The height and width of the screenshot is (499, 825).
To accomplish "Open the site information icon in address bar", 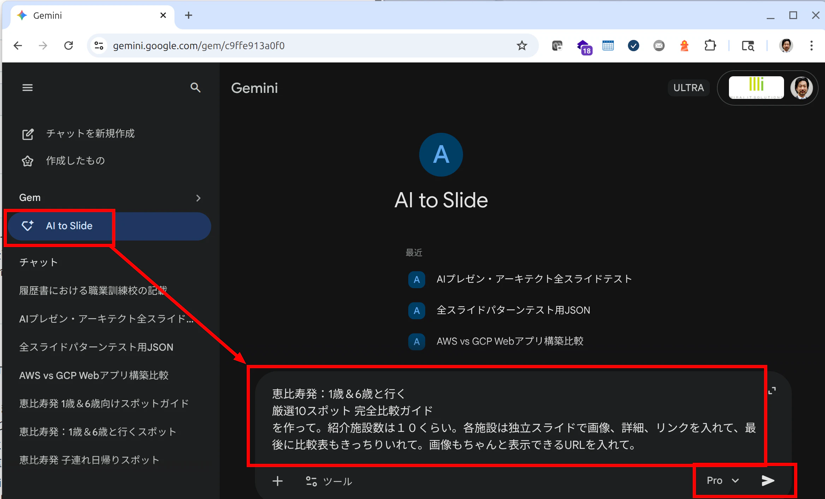I will pos(99,46).
